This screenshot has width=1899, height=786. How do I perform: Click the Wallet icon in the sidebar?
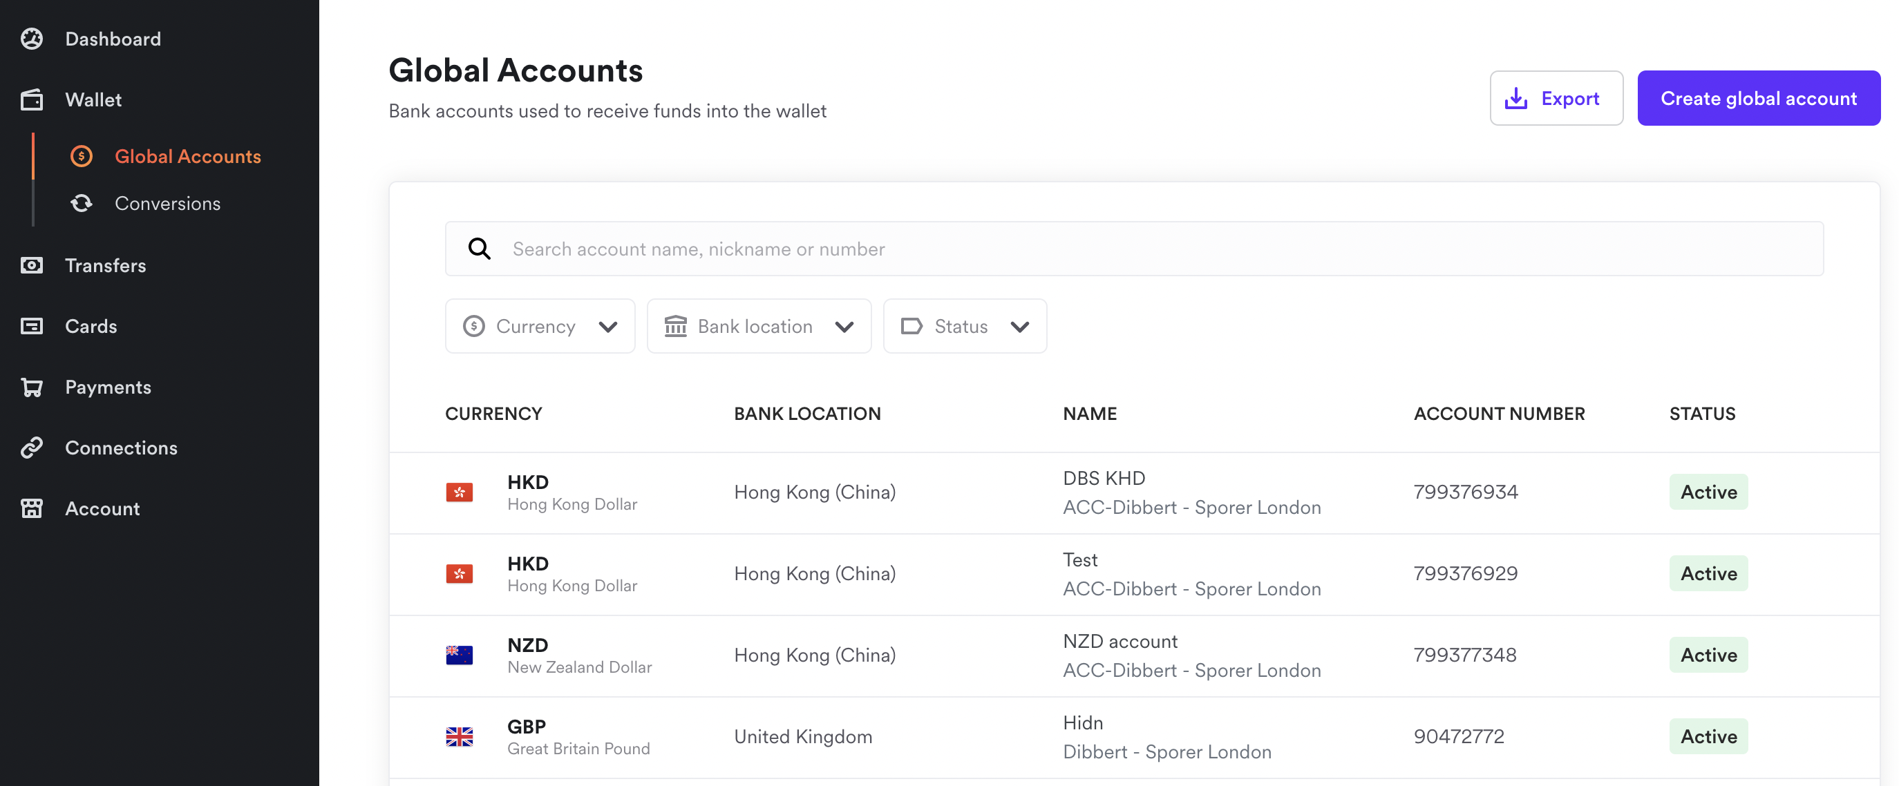(x=32, y=99)
